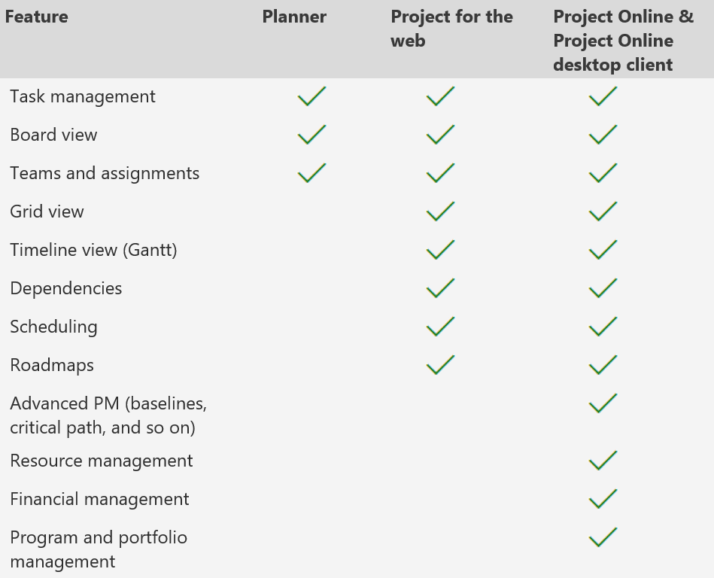The width and height of the screenshot is (714, 578).
Task: Click the Planner checkmark for Teams and assignments
Action: 312,172
